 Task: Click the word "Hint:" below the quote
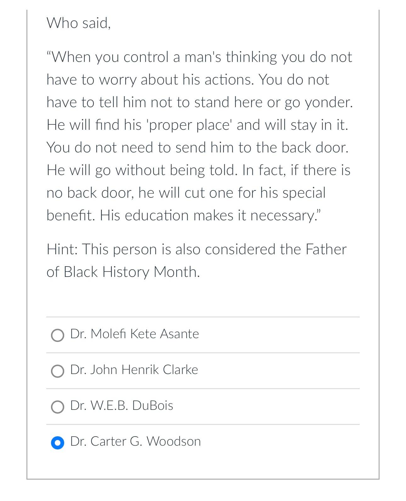coord(62,249)
